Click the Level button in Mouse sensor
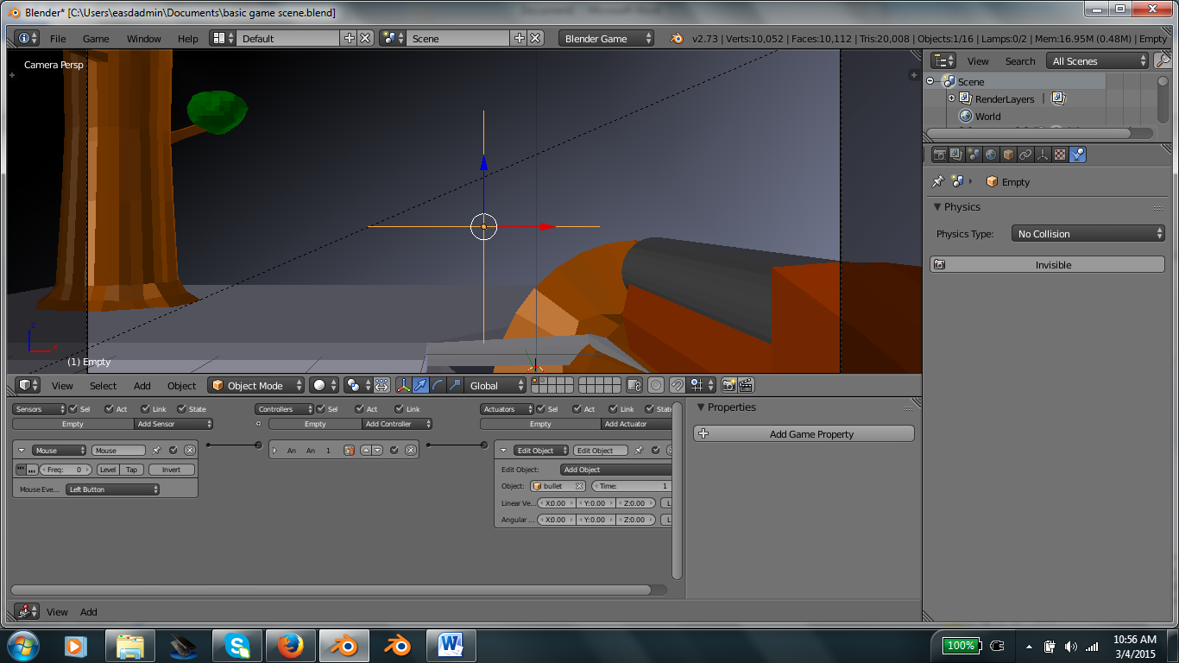 click(108, 470)
